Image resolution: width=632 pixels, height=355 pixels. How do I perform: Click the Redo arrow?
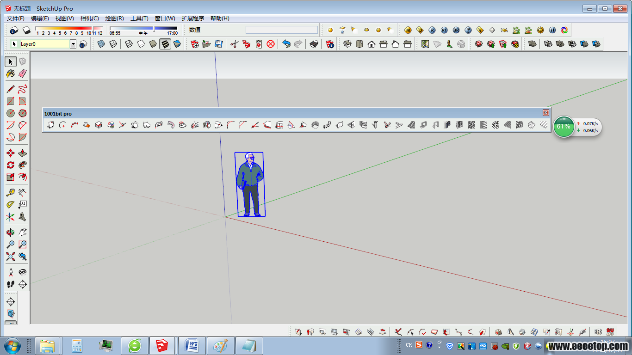pyautogui.click(x=298, y=44)
